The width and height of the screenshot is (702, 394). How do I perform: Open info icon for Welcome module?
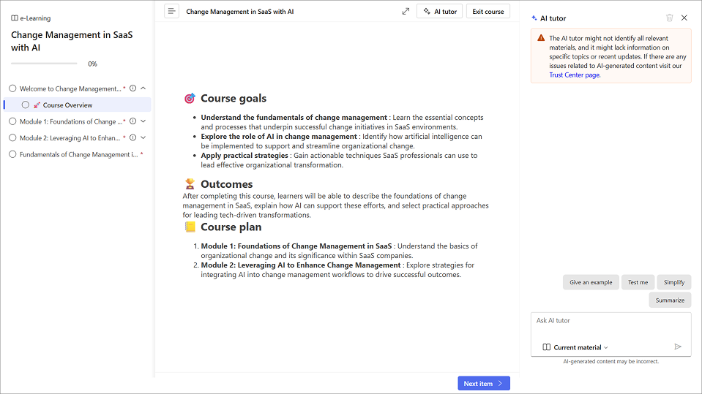(x=132, y=88)
